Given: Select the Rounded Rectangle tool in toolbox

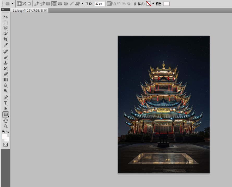Looking at the screenshot, I should pyautogui.click(x=6, y=114).
